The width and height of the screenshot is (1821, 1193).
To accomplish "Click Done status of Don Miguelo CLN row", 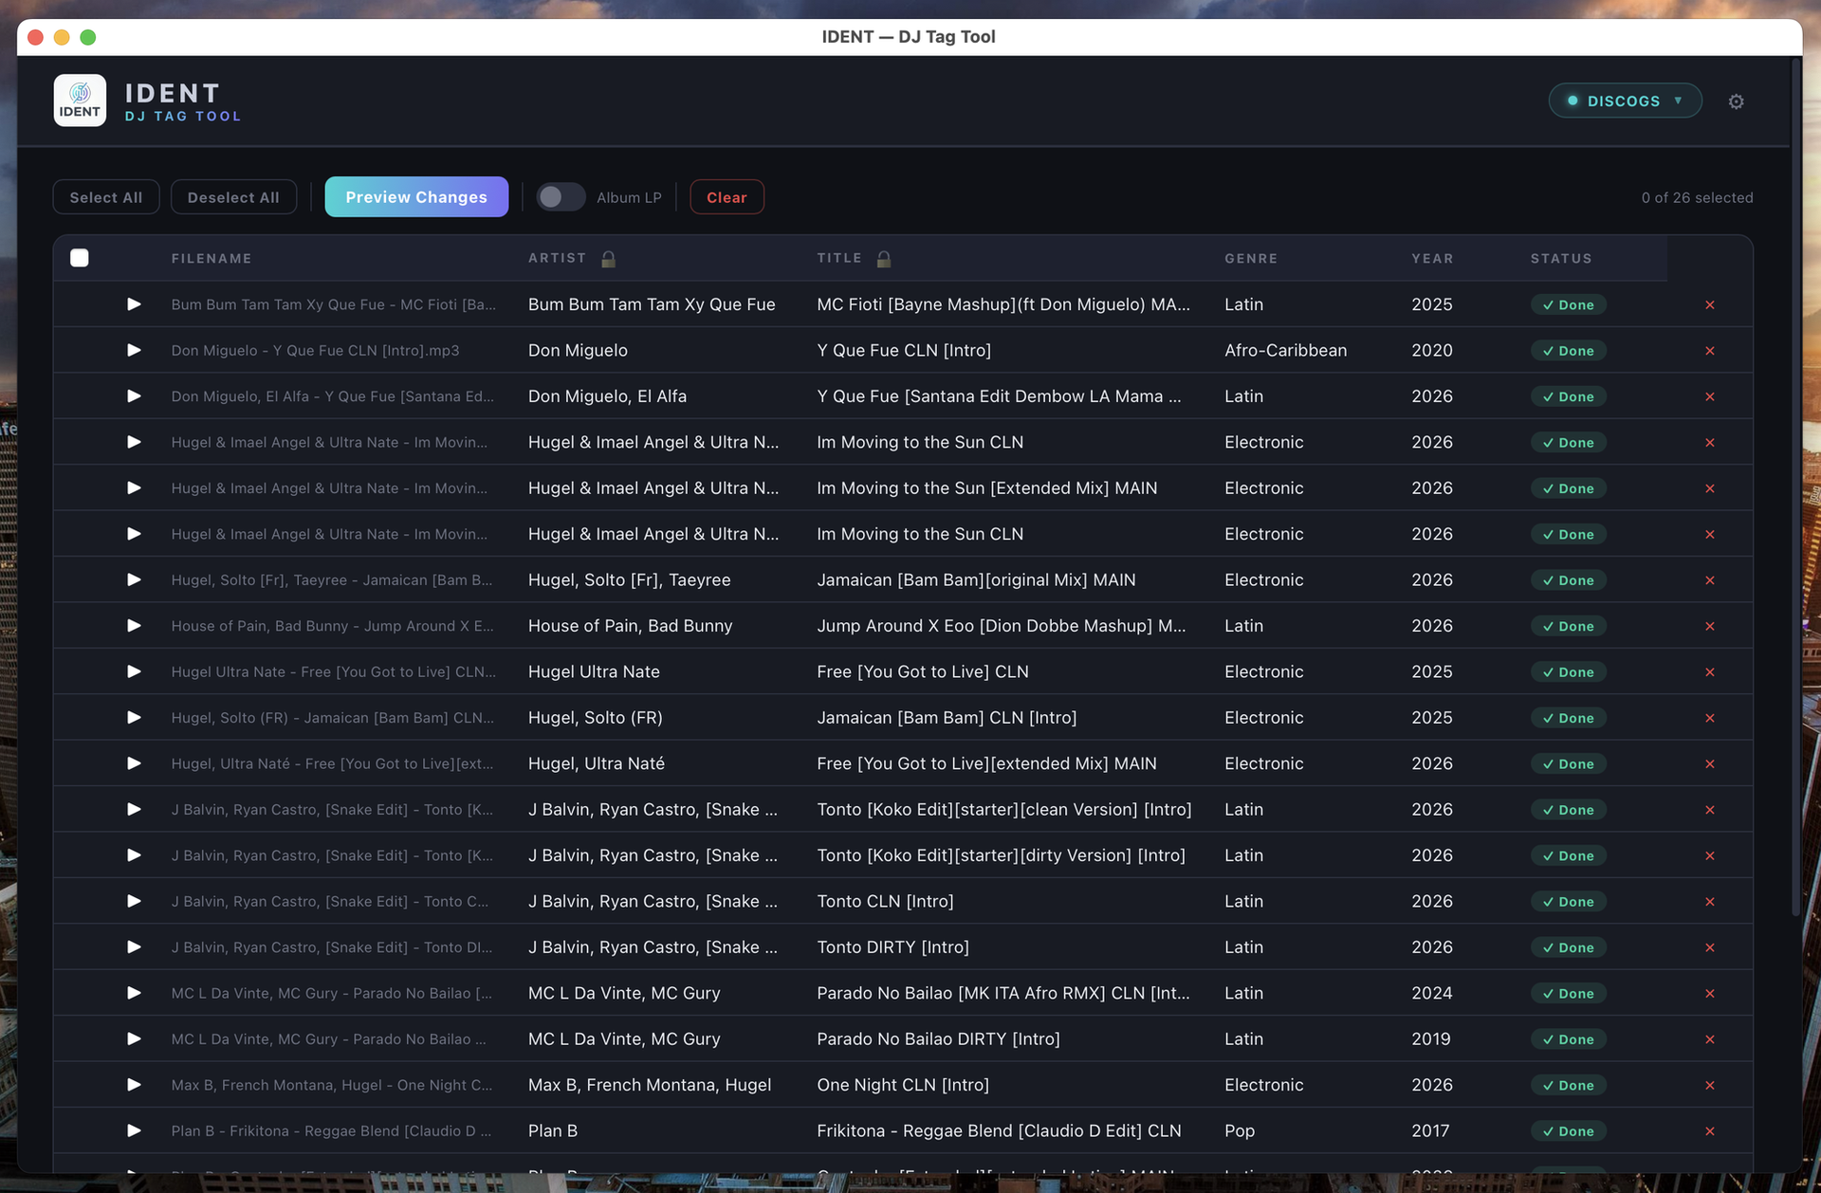I will click(1568, 351).
